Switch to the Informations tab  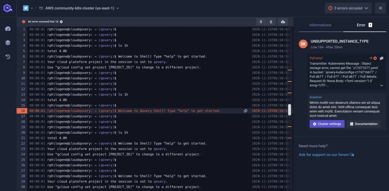pos(320,25)
